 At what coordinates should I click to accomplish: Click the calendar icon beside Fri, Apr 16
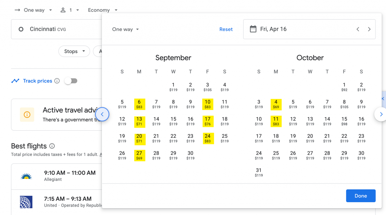pyautogui.click(x=253, y=29)
